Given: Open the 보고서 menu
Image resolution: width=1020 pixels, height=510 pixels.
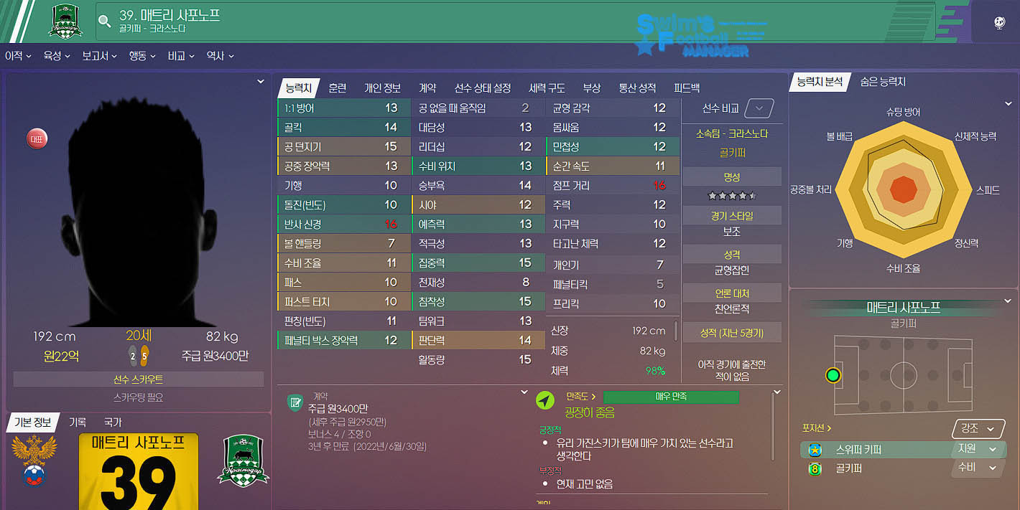Looking at the screenshot, I should pyautogui.click(x=99, y=55).
